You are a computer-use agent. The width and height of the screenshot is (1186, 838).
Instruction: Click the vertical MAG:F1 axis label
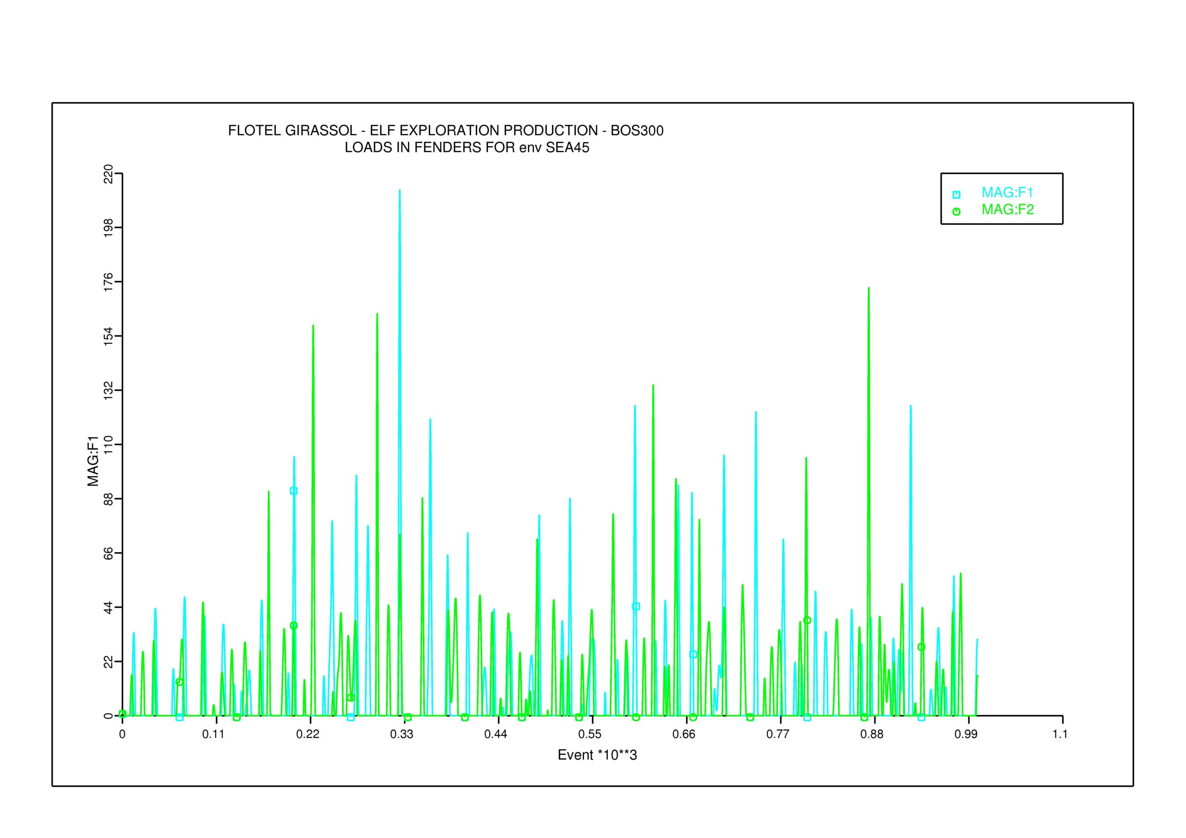click(93, 461)
